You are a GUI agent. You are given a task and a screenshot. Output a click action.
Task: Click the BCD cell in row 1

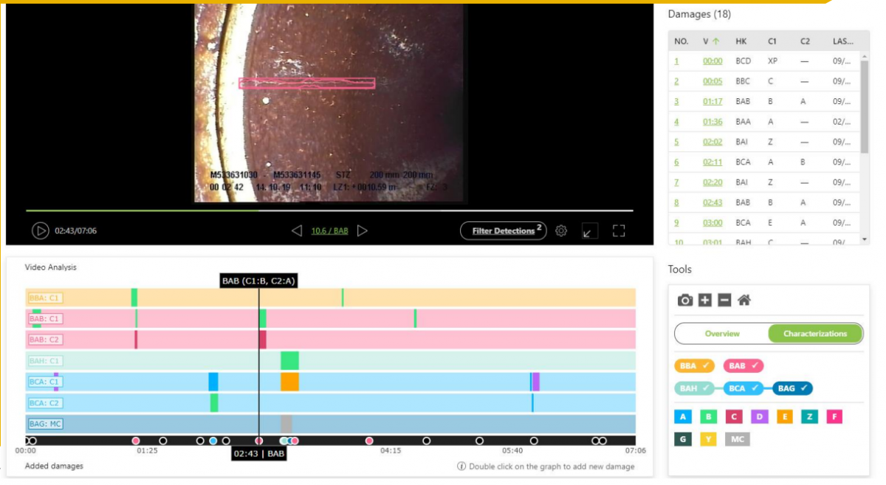click(743, 61)
